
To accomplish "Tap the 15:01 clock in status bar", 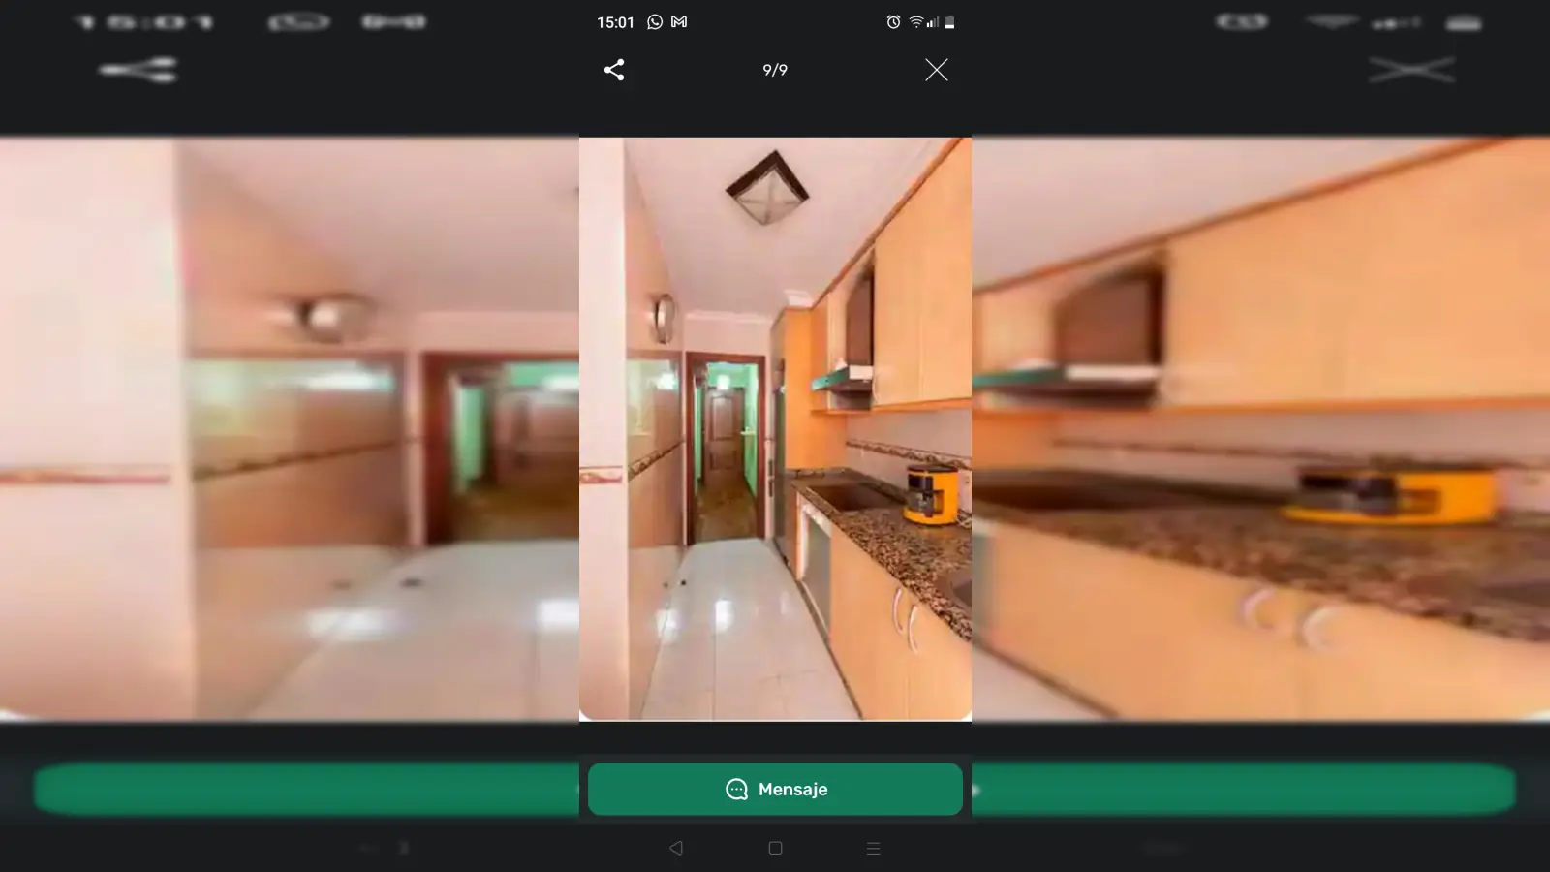I will click(615, 22).
